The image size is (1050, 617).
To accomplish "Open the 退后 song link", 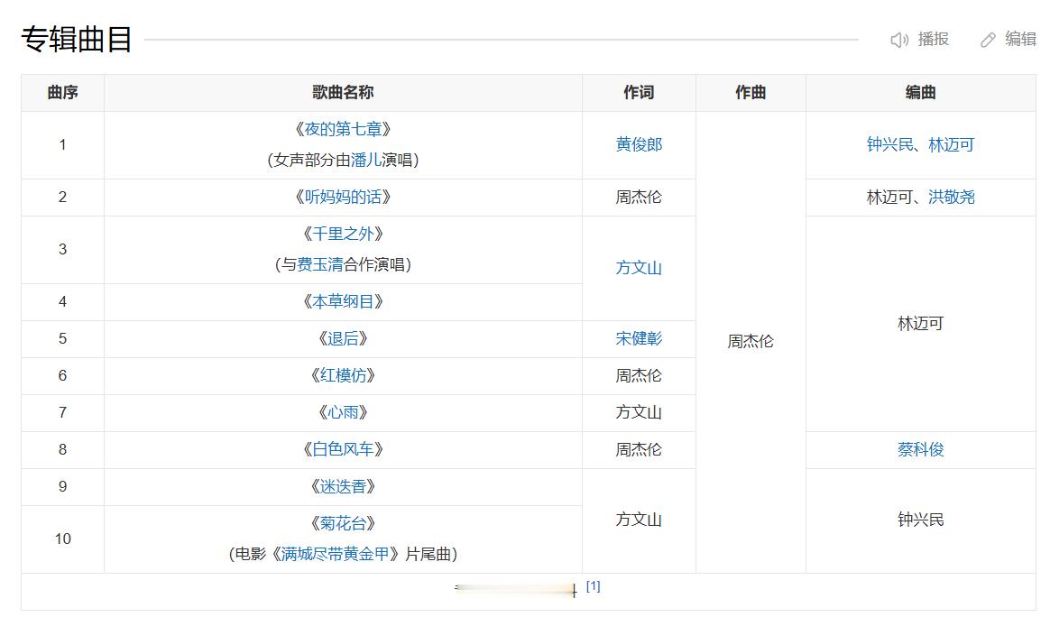I will coord(343,338).
